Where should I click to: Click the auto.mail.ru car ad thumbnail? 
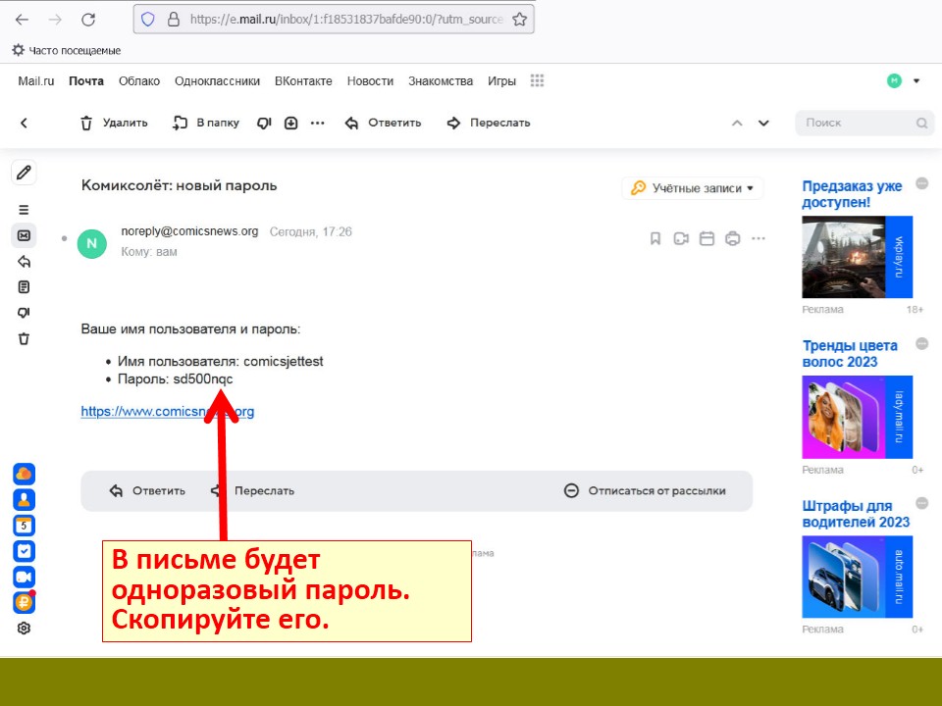point(858,577)
